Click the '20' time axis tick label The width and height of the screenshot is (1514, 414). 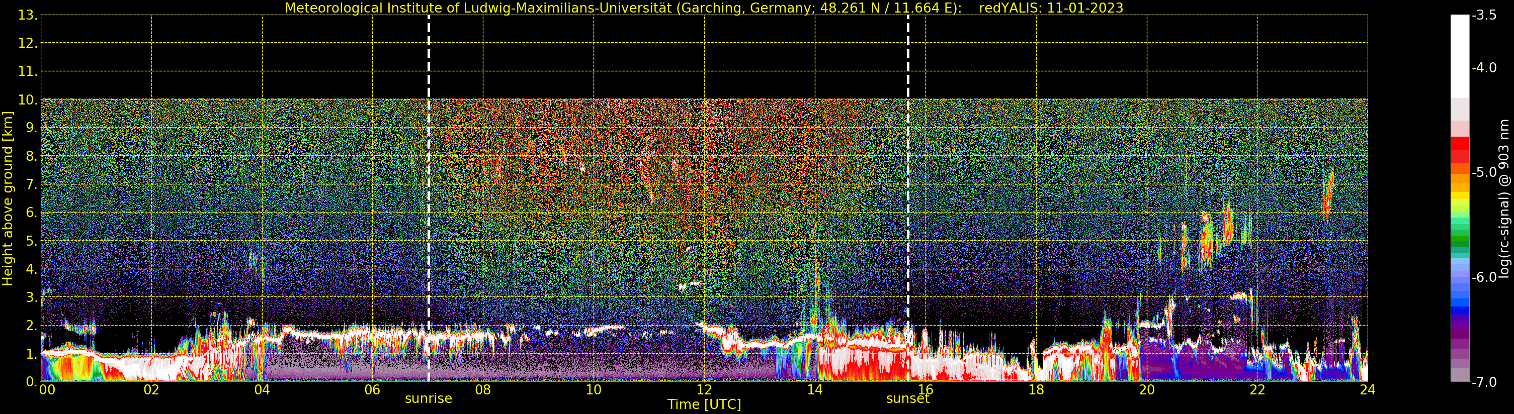[1146, 390]
